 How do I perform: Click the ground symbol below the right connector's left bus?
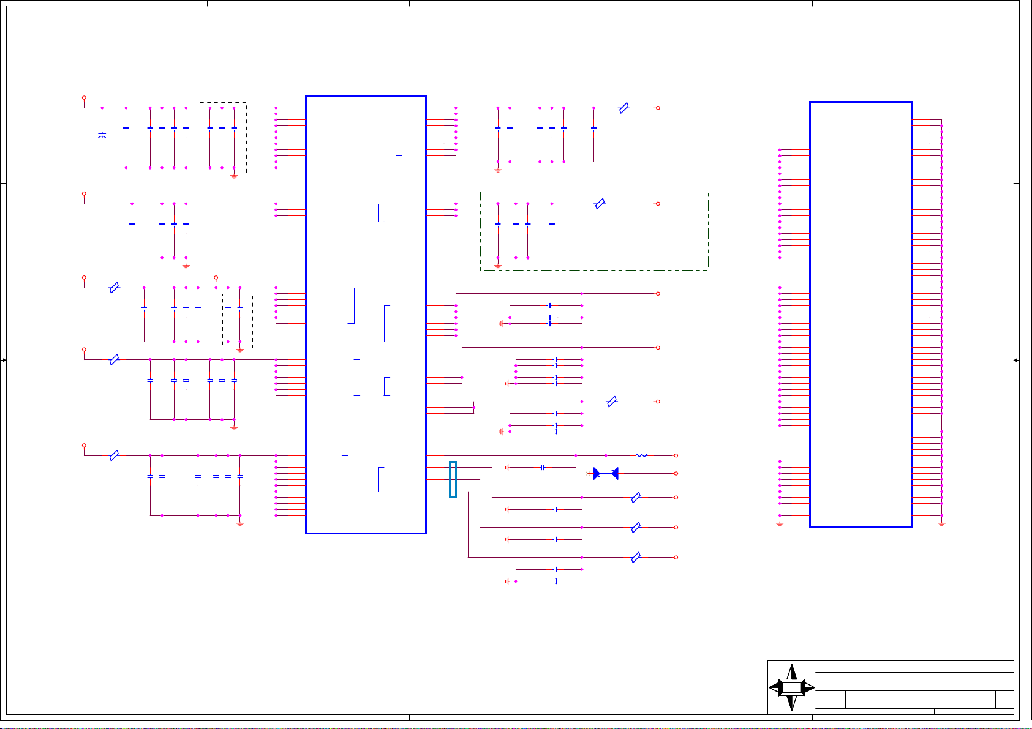pyautogui.click(x=780, y=523)
